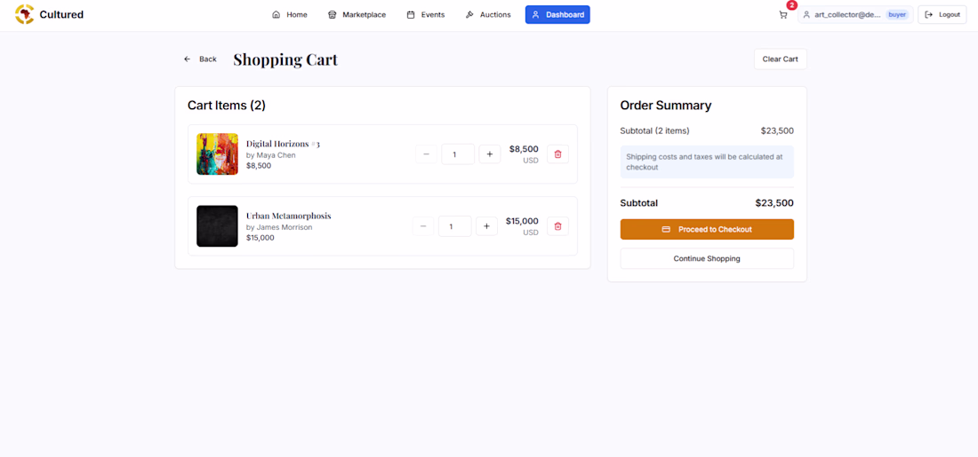Click the 'by Maya Chen' artist text
Screen dimensions: 978x457
tap(270, 155)
